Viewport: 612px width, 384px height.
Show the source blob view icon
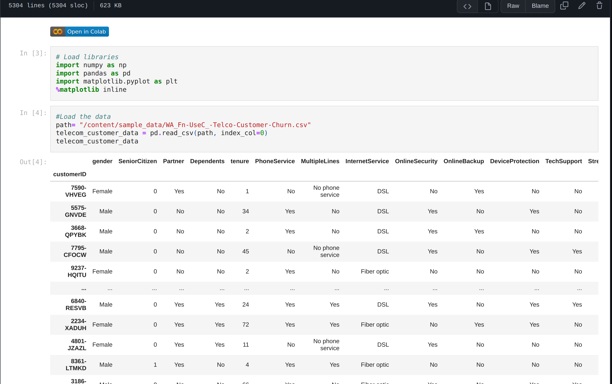467,6
